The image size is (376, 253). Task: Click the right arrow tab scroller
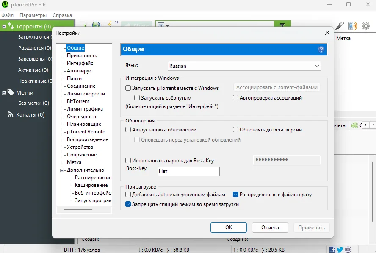tap(373, 125)
